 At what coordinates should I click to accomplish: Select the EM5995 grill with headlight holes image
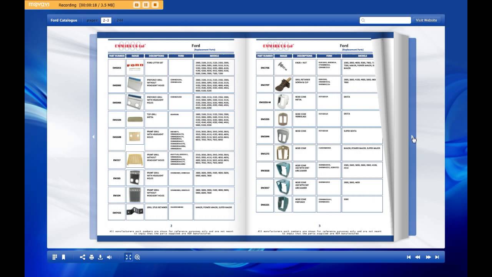click(135, 102)
